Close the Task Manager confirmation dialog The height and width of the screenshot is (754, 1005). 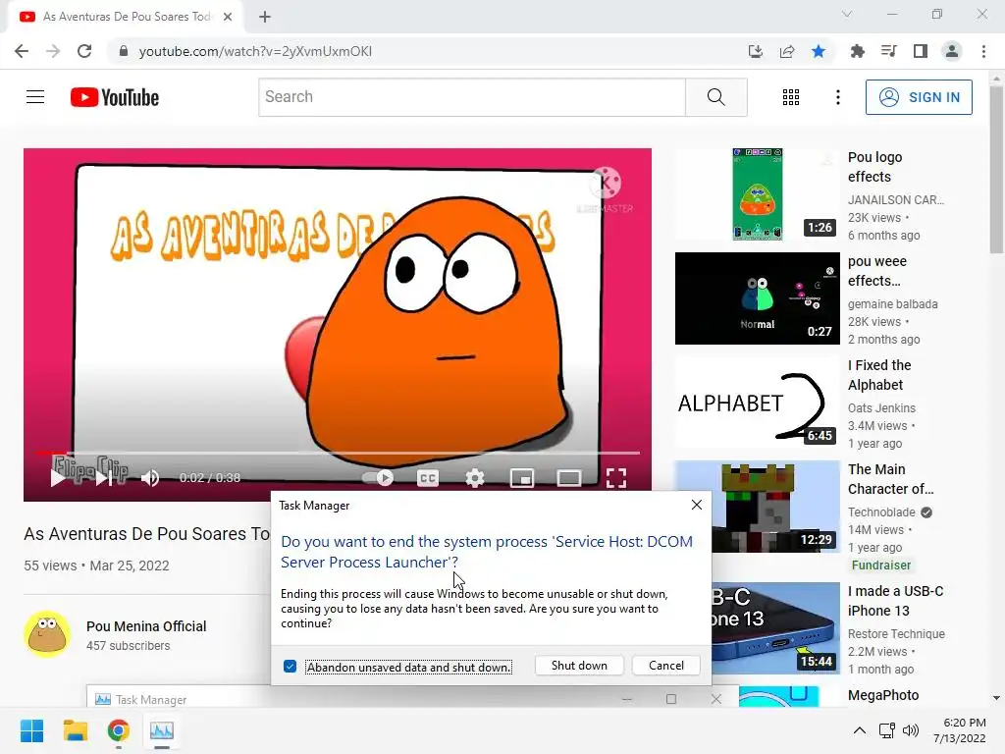(697, 506)
